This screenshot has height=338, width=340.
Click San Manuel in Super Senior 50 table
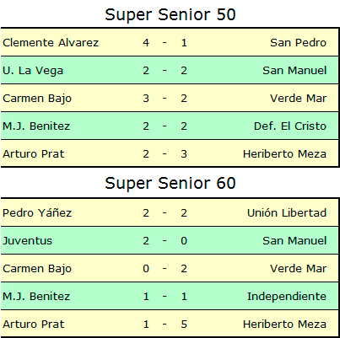coord(294,71)
